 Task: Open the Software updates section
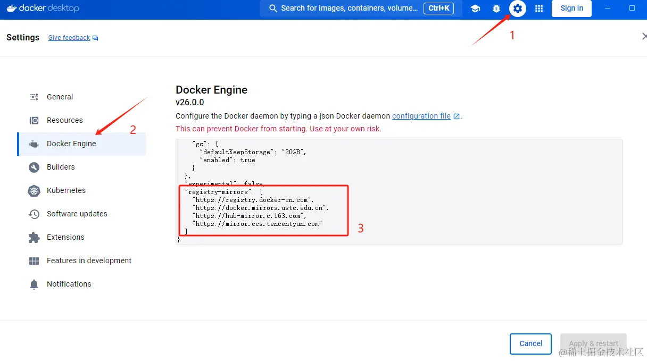click(81, 214)
